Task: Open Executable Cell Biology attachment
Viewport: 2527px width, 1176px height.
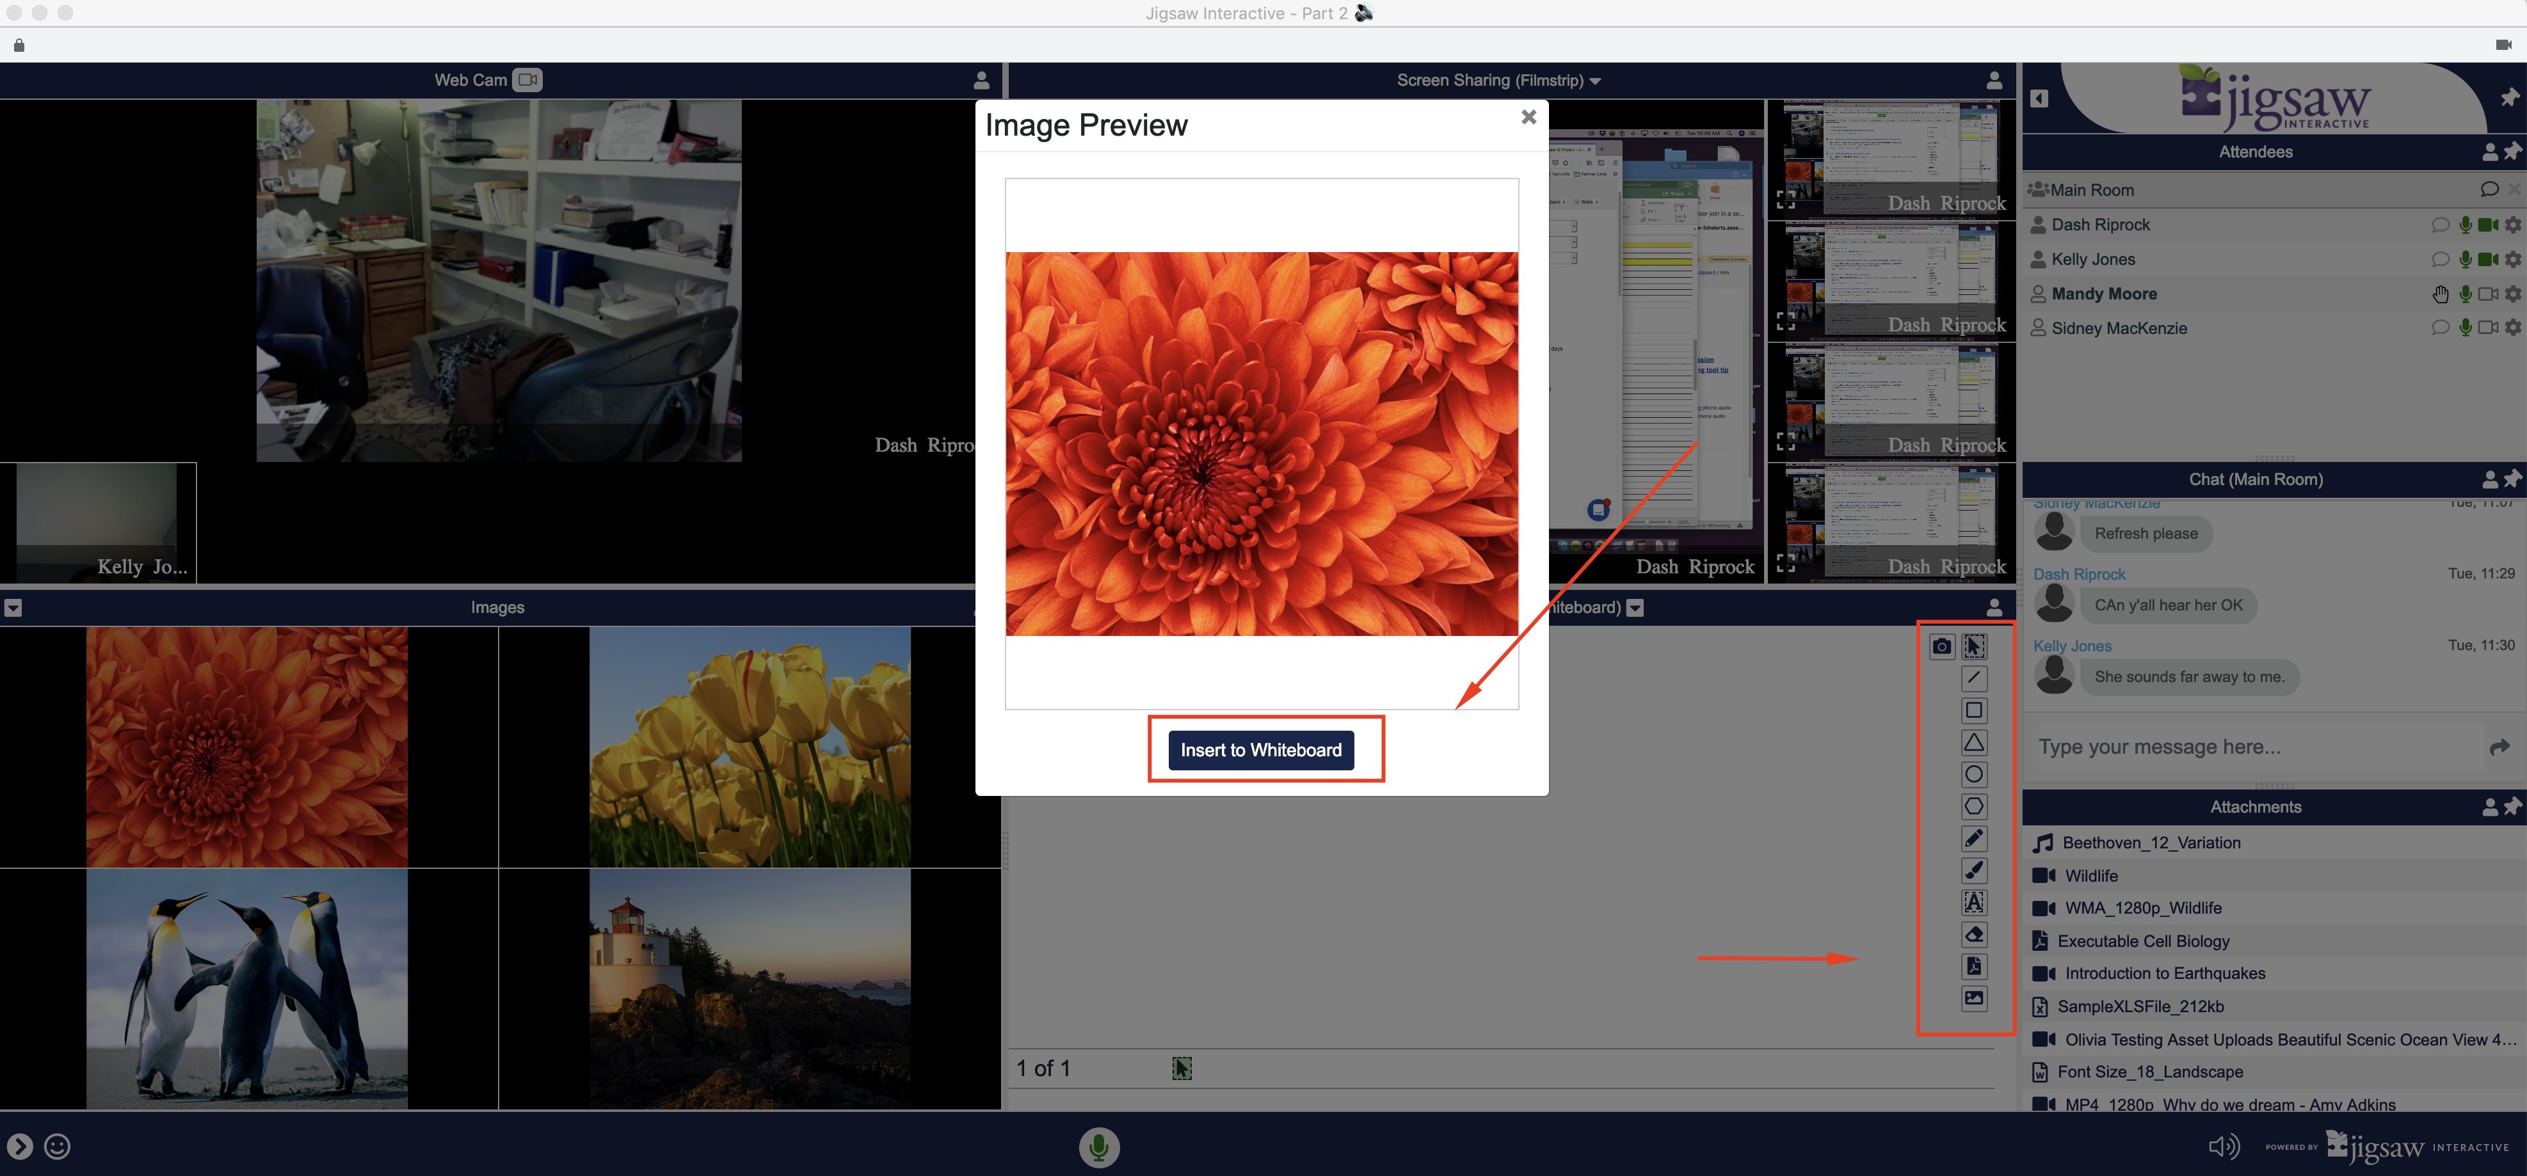Action: 2142,941
